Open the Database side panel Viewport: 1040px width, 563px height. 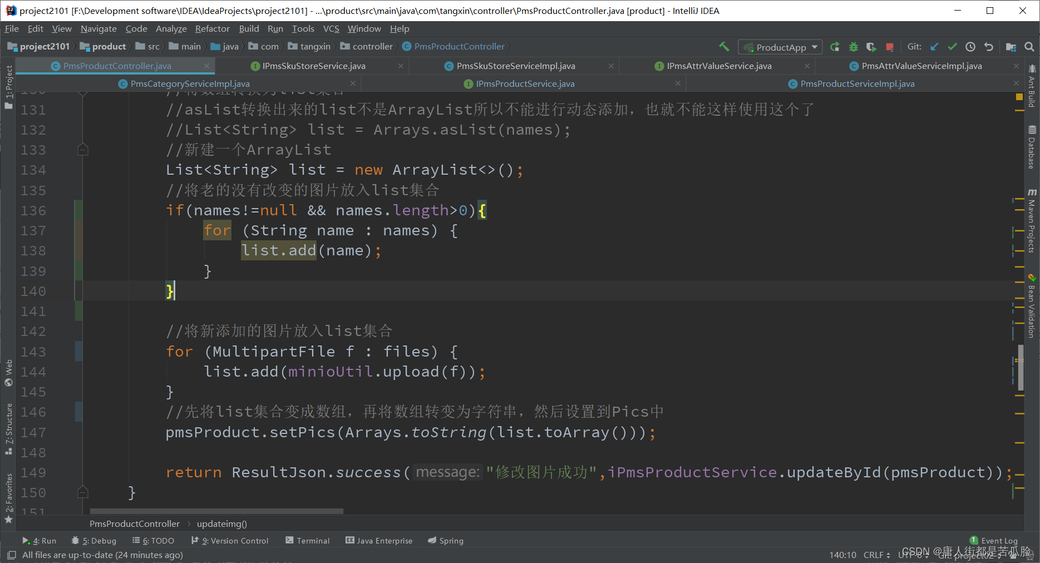click(x=1032, y=147)
